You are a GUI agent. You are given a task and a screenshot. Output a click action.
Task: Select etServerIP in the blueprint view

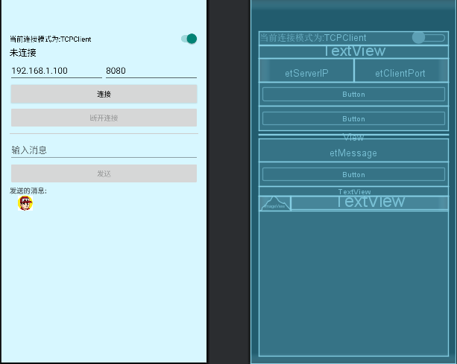[306, 71]
